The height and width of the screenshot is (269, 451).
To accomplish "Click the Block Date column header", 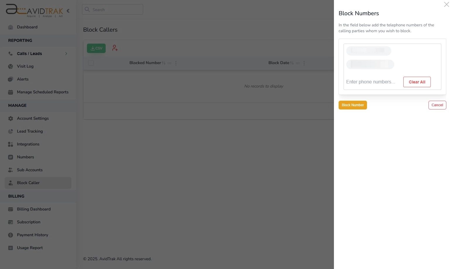I will (x=279, y=63).
